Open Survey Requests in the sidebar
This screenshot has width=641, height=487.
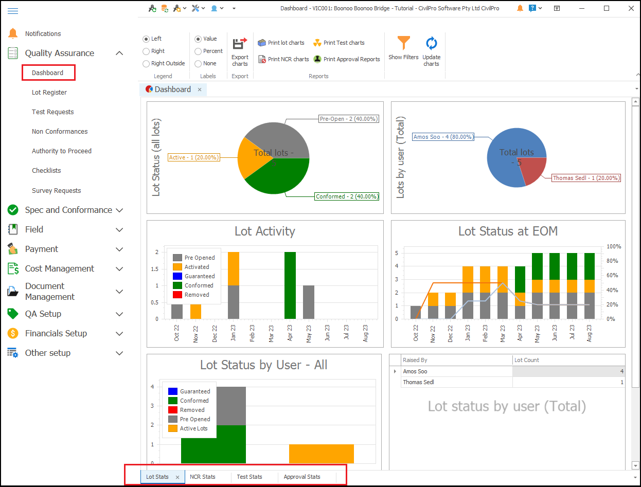tap(57, 191)
